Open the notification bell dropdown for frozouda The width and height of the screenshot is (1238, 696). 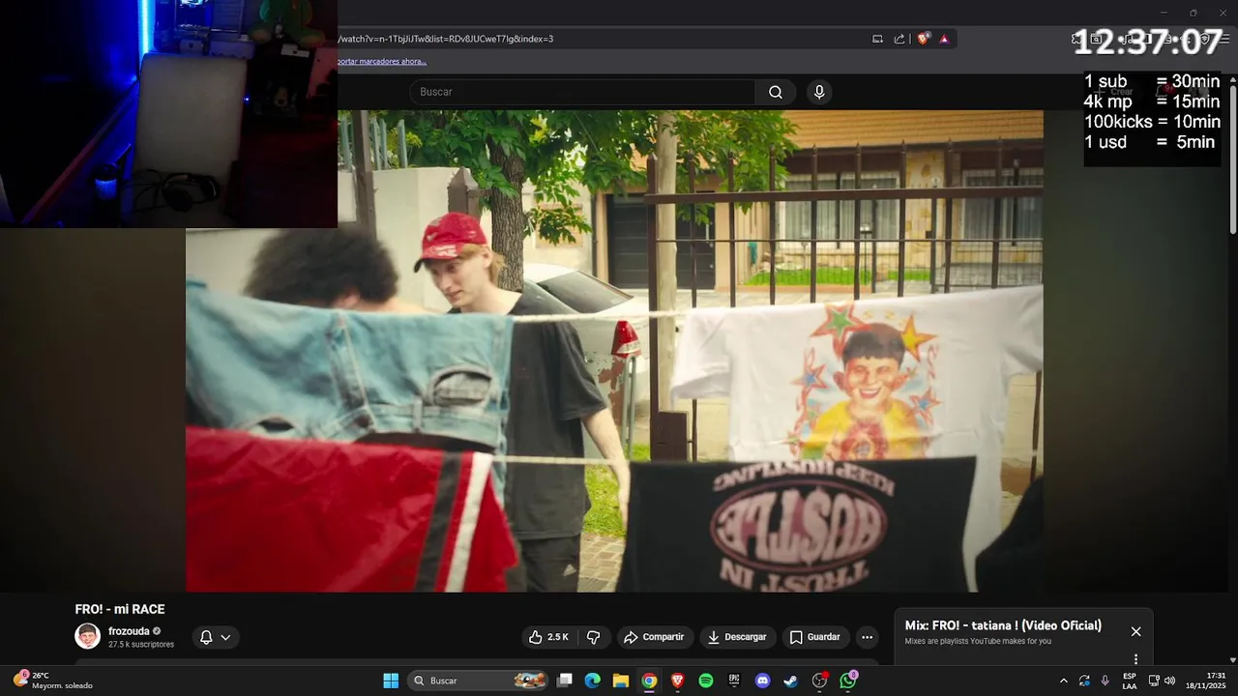point(215,637)
